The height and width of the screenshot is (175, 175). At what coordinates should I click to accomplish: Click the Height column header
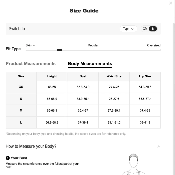pyautogui.click(x=52, y=76)
